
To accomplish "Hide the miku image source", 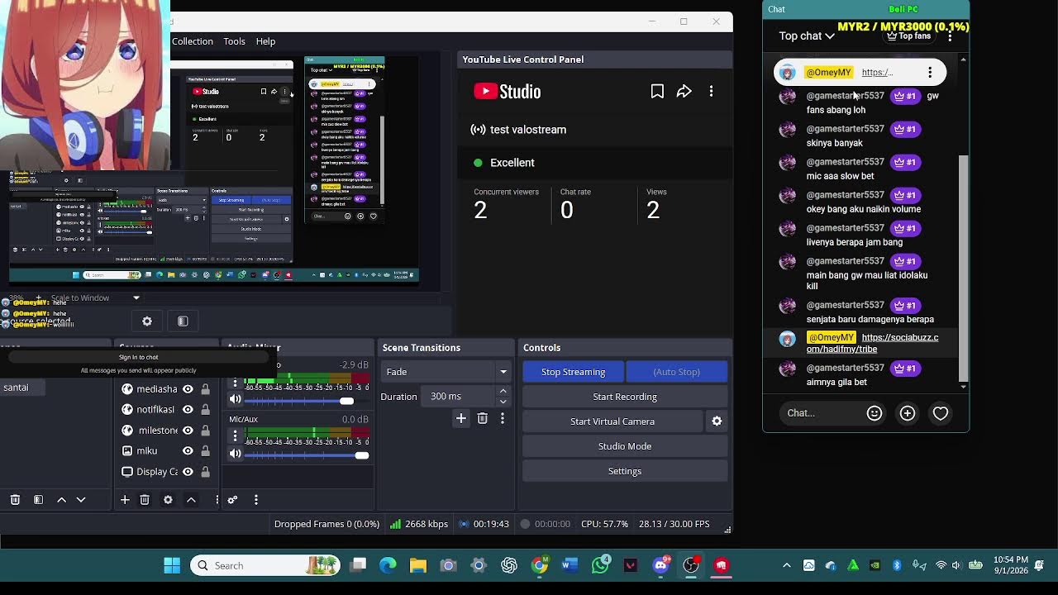I will [x=188, y=451].
